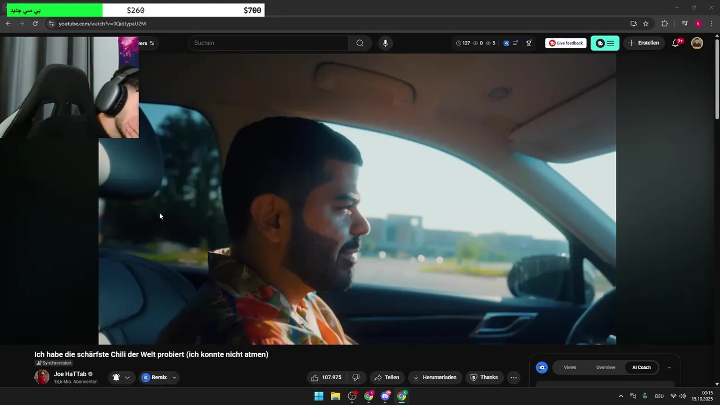Switch to the Views tab
The width and height of the screenshot is (720, 405).
(x=570, y=367)
